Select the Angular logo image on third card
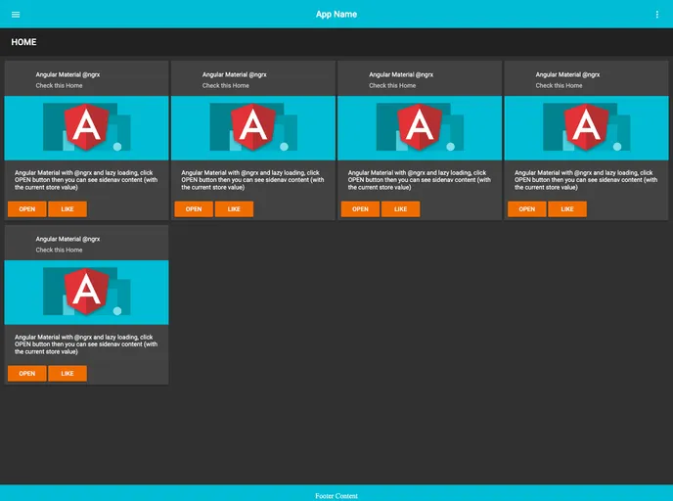The width and height of the screenshot is (673, 501). [420, 128]
